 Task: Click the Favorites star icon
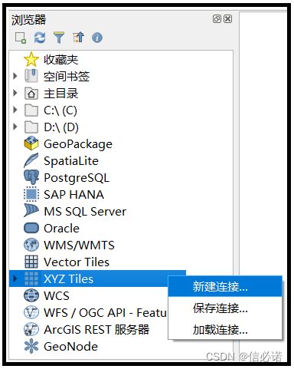31,59
